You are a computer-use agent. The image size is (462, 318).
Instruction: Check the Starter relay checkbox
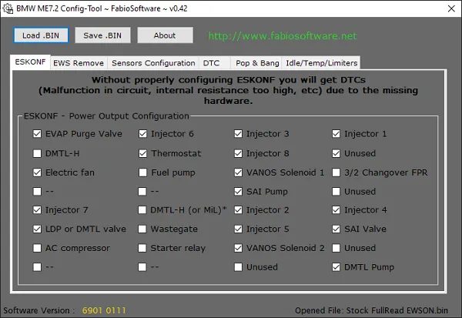[x=142, y=248]
